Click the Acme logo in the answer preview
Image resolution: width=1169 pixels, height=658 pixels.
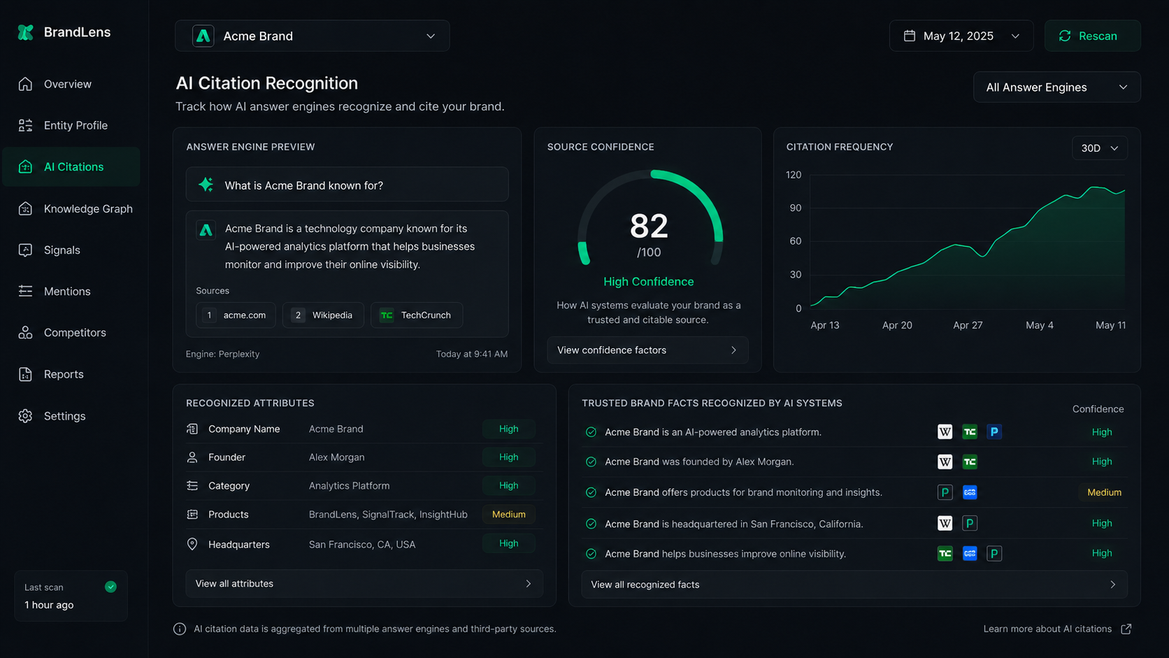[206, 230]
